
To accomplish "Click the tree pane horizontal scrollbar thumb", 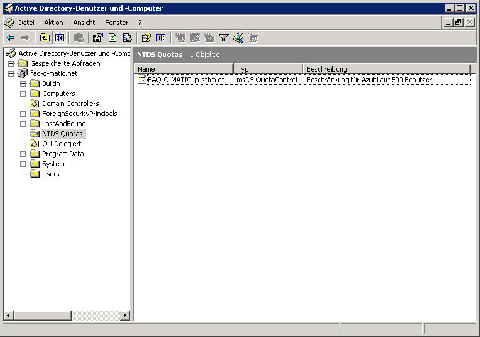I will (x=43, y=315).
